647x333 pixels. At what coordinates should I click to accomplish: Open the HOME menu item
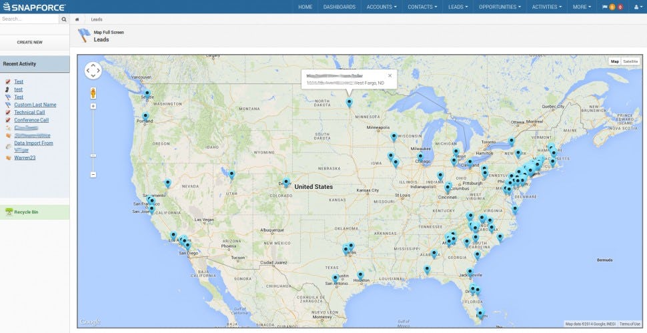pos(305,7)
